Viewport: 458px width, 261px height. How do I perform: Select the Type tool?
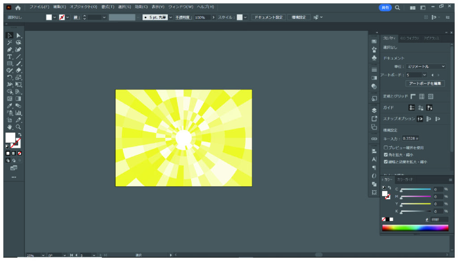point(9,57)
